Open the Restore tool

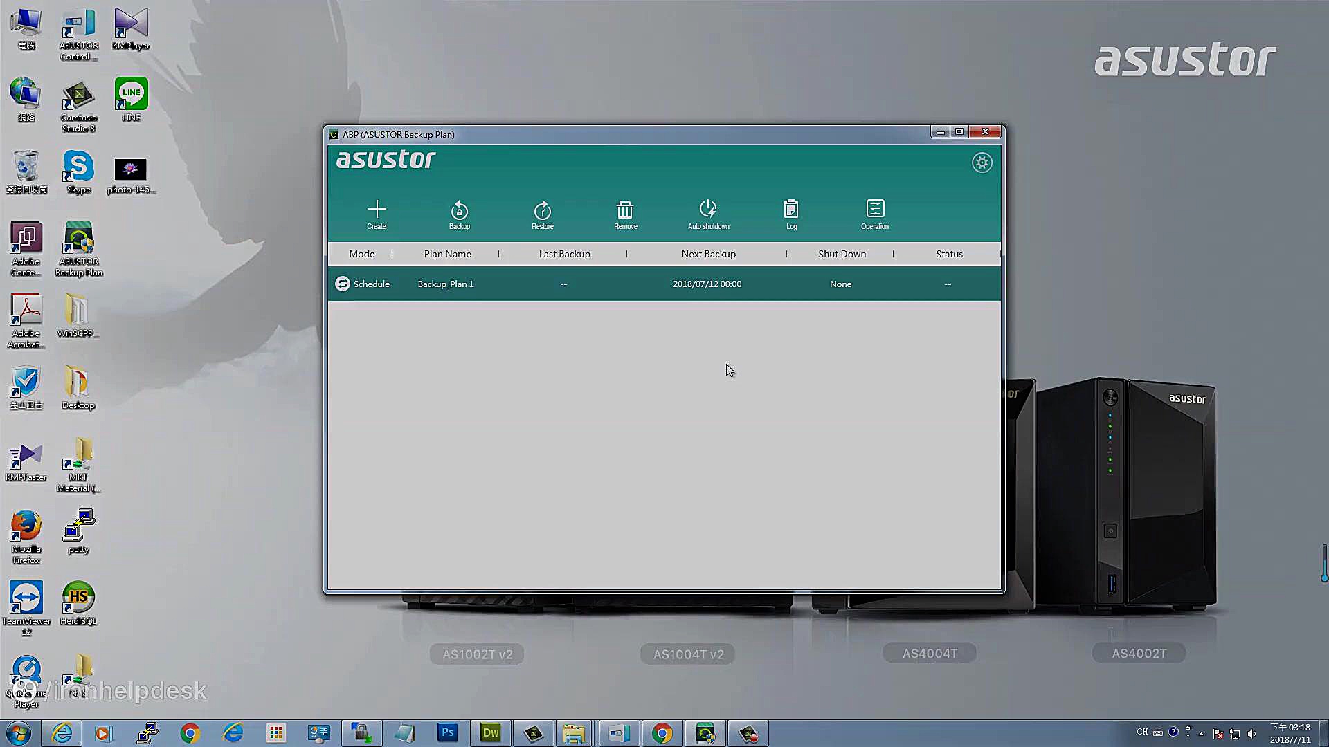(542, 214)
